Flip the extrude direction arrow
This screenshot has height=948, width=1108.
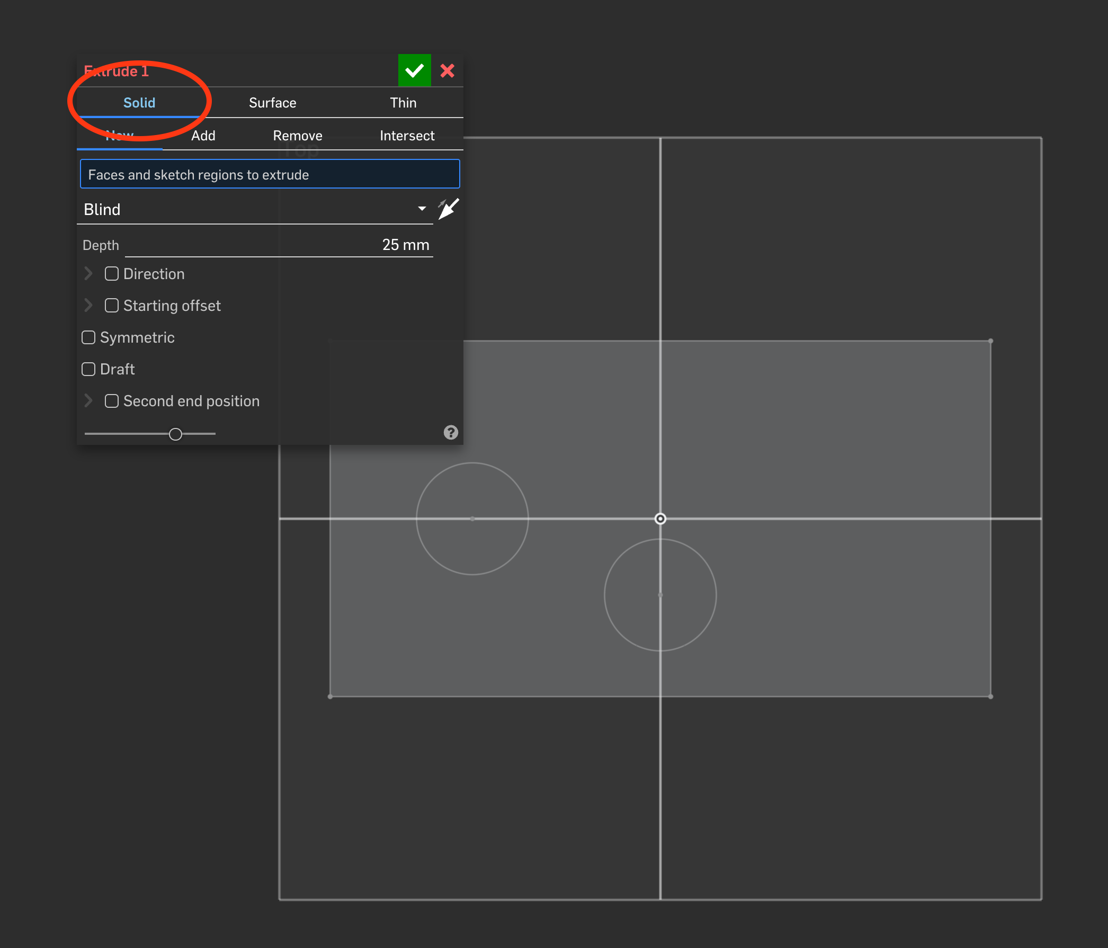pos(448,209)
